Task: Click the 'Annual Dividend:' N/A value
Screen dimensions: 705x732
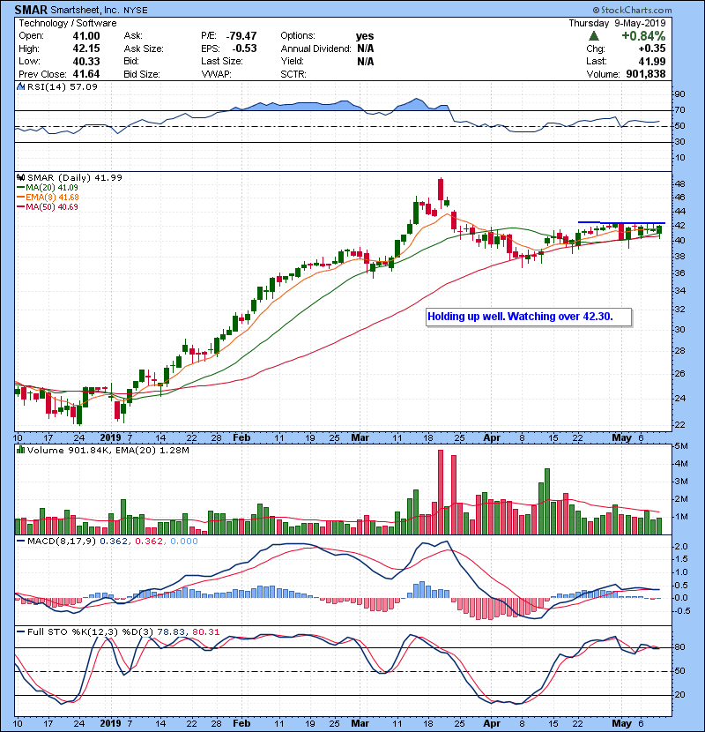Action: click(x=366, y=49)
